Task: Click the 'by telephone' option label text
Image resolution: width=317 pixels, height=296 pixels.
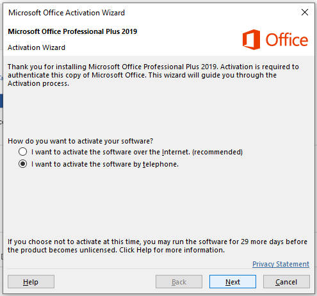Action: coord(105,164)
